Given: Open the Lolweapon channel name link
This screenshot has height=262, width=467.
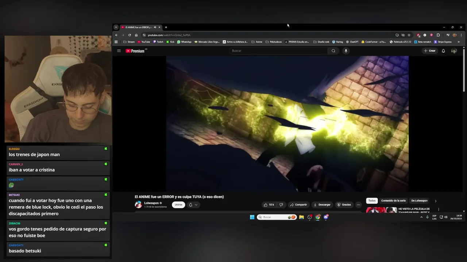Looking at the screenshot, I should click(151, 203).
